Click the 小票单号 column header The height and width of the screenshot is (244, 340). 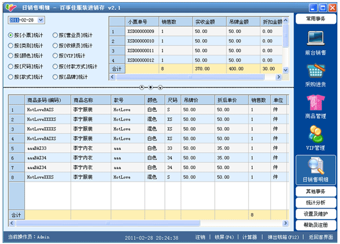tap(142, 21)
